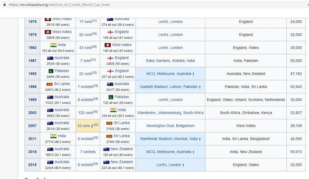Screen dimensions: 309x179
Task: Click the attendance value 62,645
Action: [x=296, y=86]
